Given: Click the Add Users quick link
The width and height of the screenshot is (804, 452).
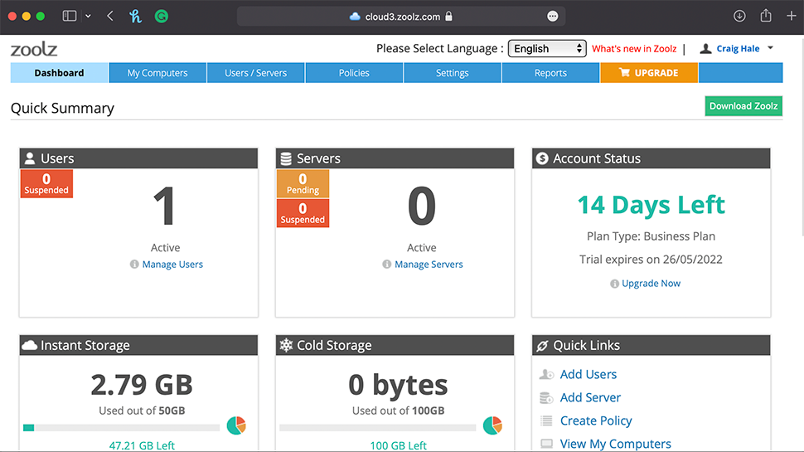Looking at the screenshot, I should [588, 375].
